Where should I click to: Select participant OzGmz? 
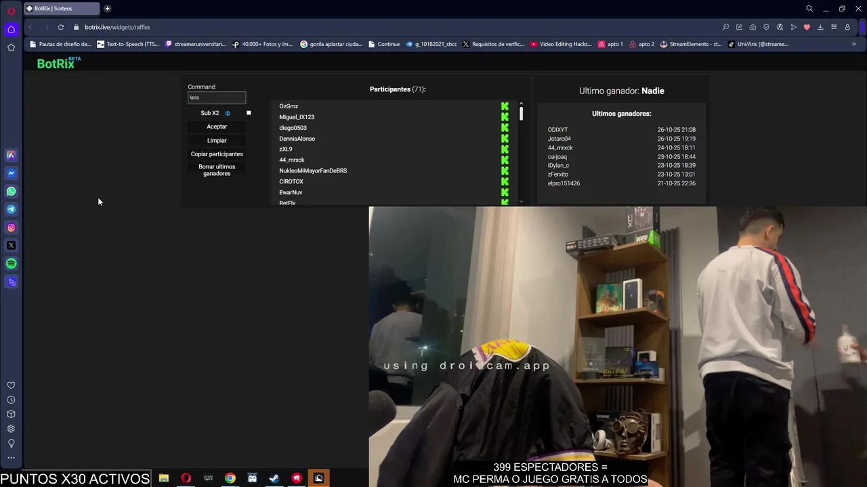[289, 106]
